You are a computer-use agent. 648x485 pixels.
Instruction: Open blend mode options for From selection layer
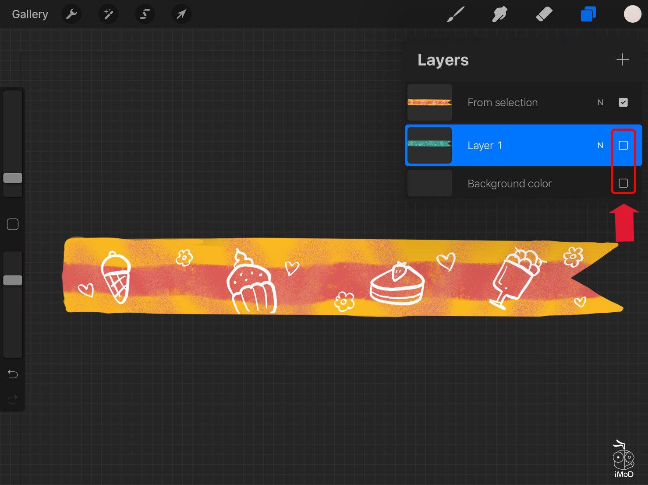click(x=600, y=102)
